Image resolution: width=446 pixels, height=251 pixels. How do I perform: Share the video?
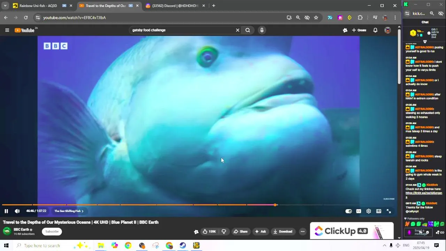[x=240, y=231]
